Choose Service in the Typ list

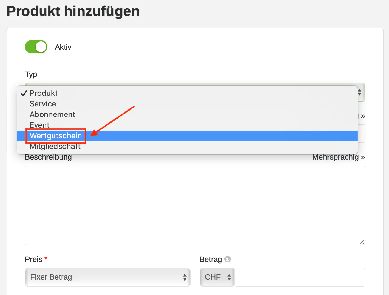click(43, 104)
